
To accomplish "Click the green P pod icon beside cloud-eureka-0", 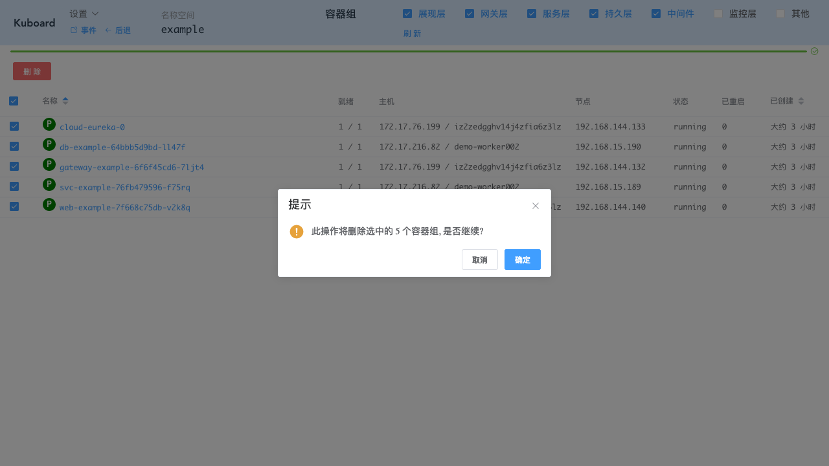I will pos(49,126).
